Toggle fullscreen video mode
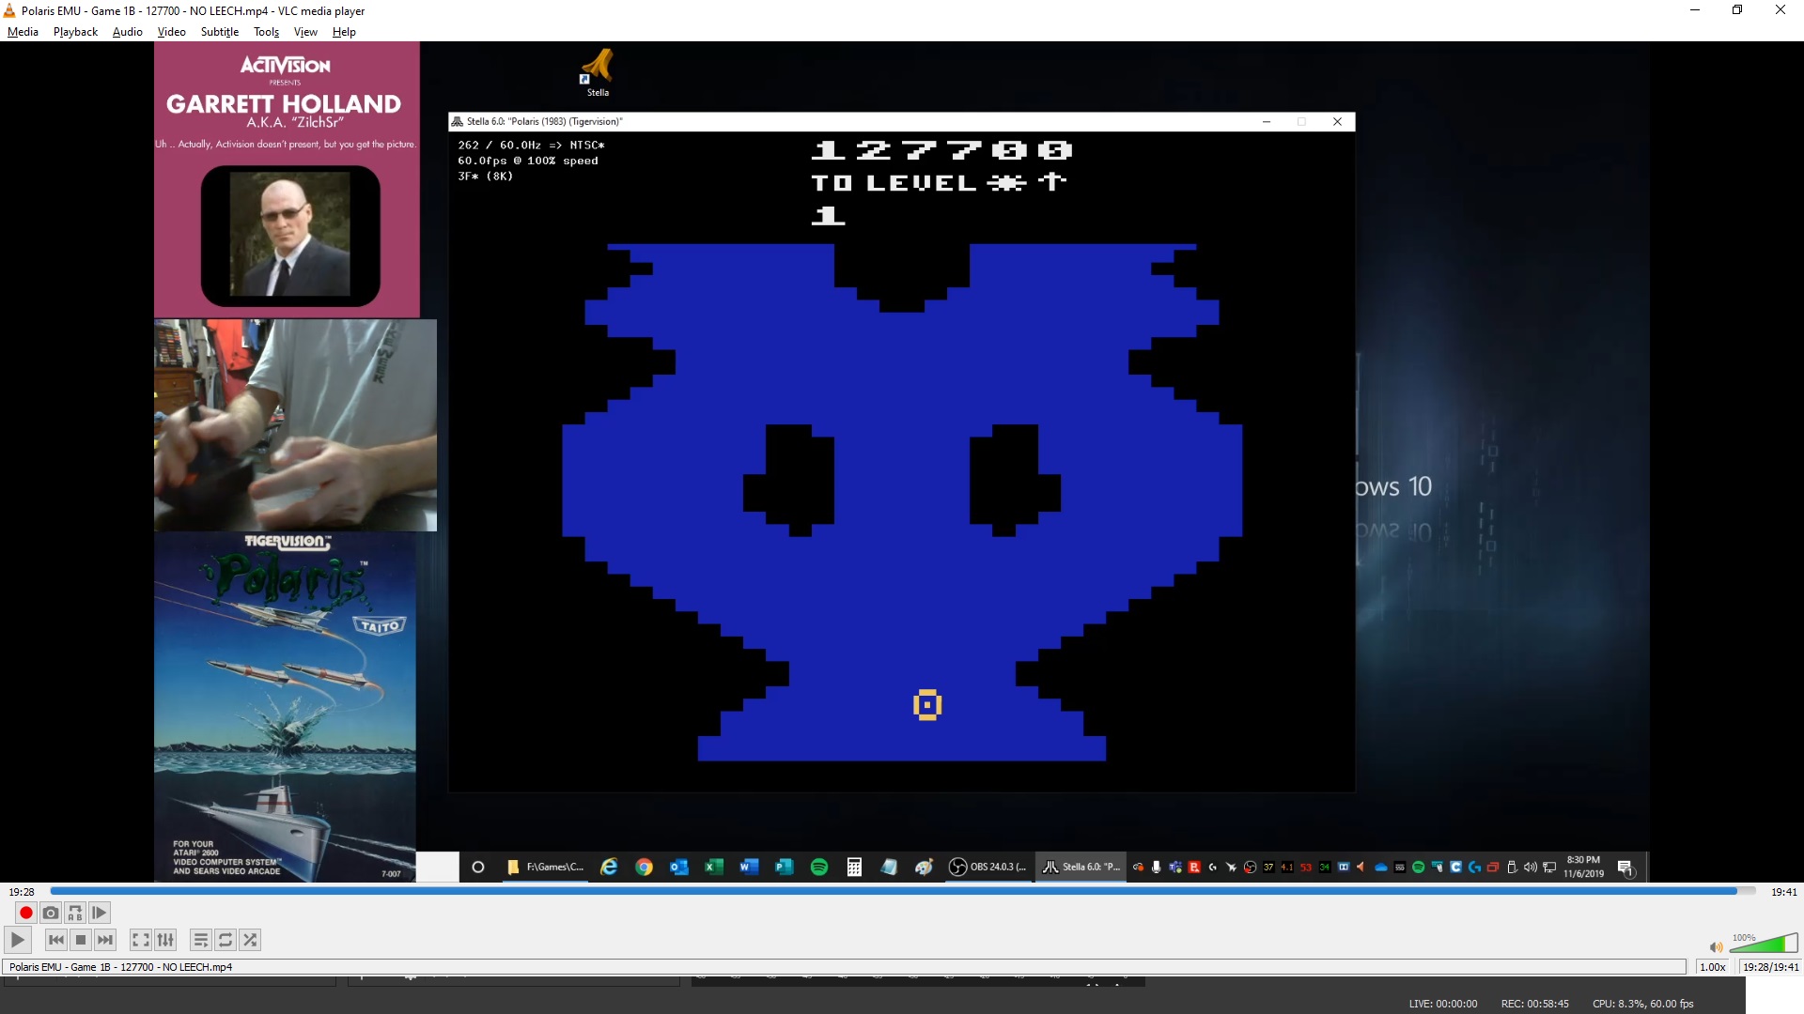 (141, 940)
